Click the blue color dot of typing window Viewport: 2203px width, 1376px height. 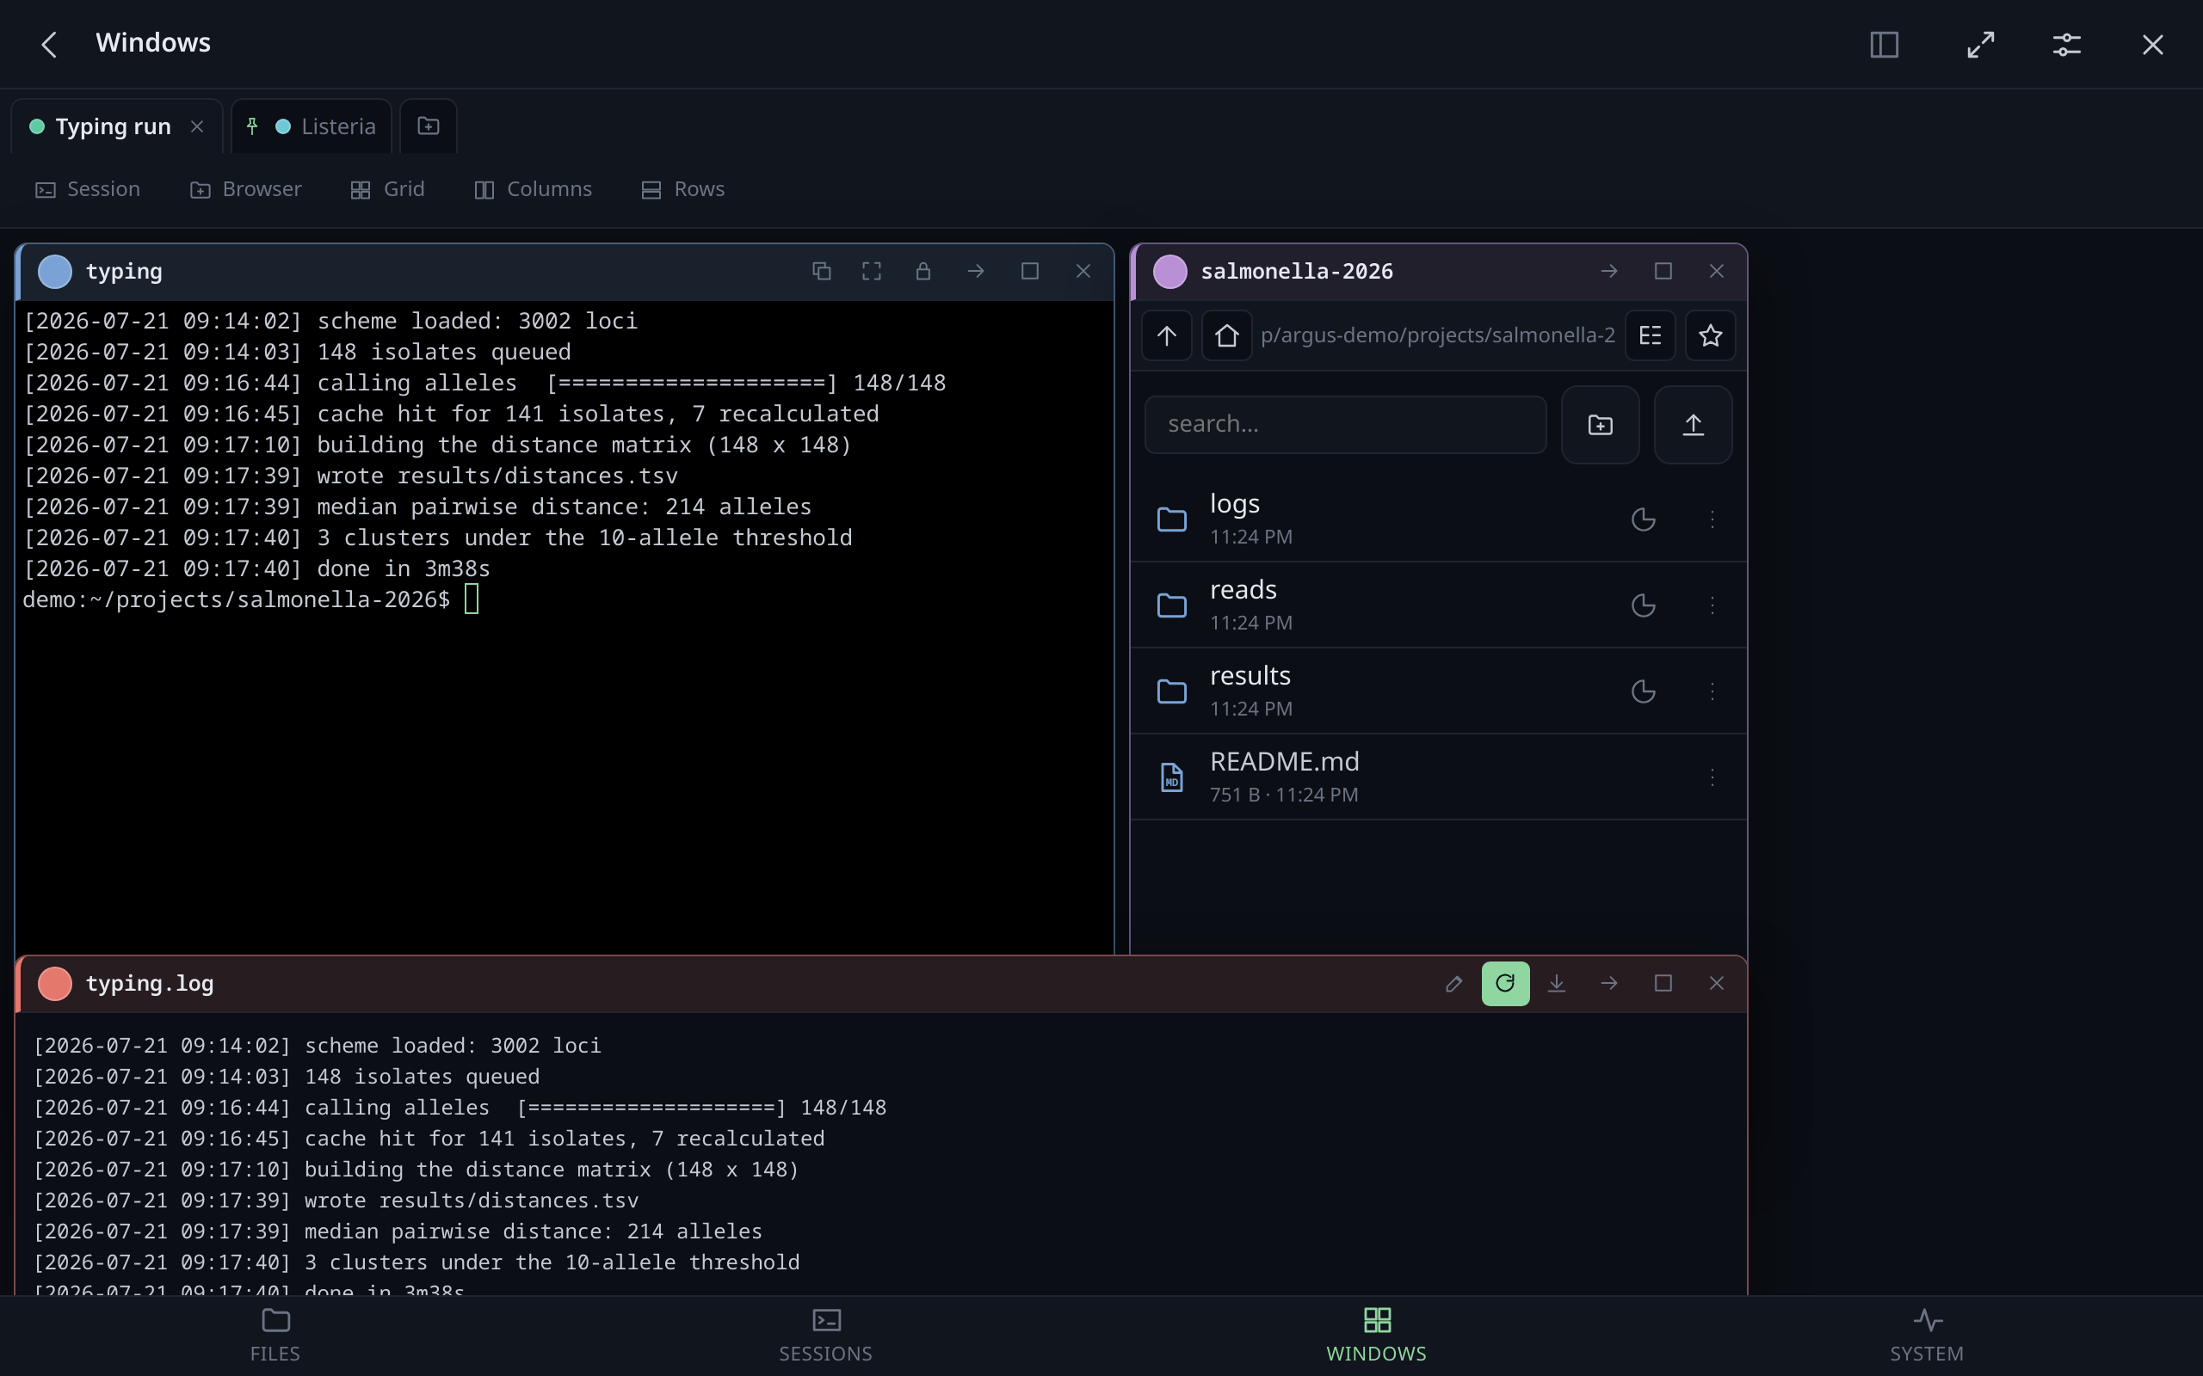point(54,271)
